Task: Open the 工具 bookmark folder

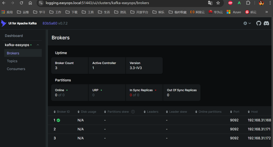Action: (88, 12)
